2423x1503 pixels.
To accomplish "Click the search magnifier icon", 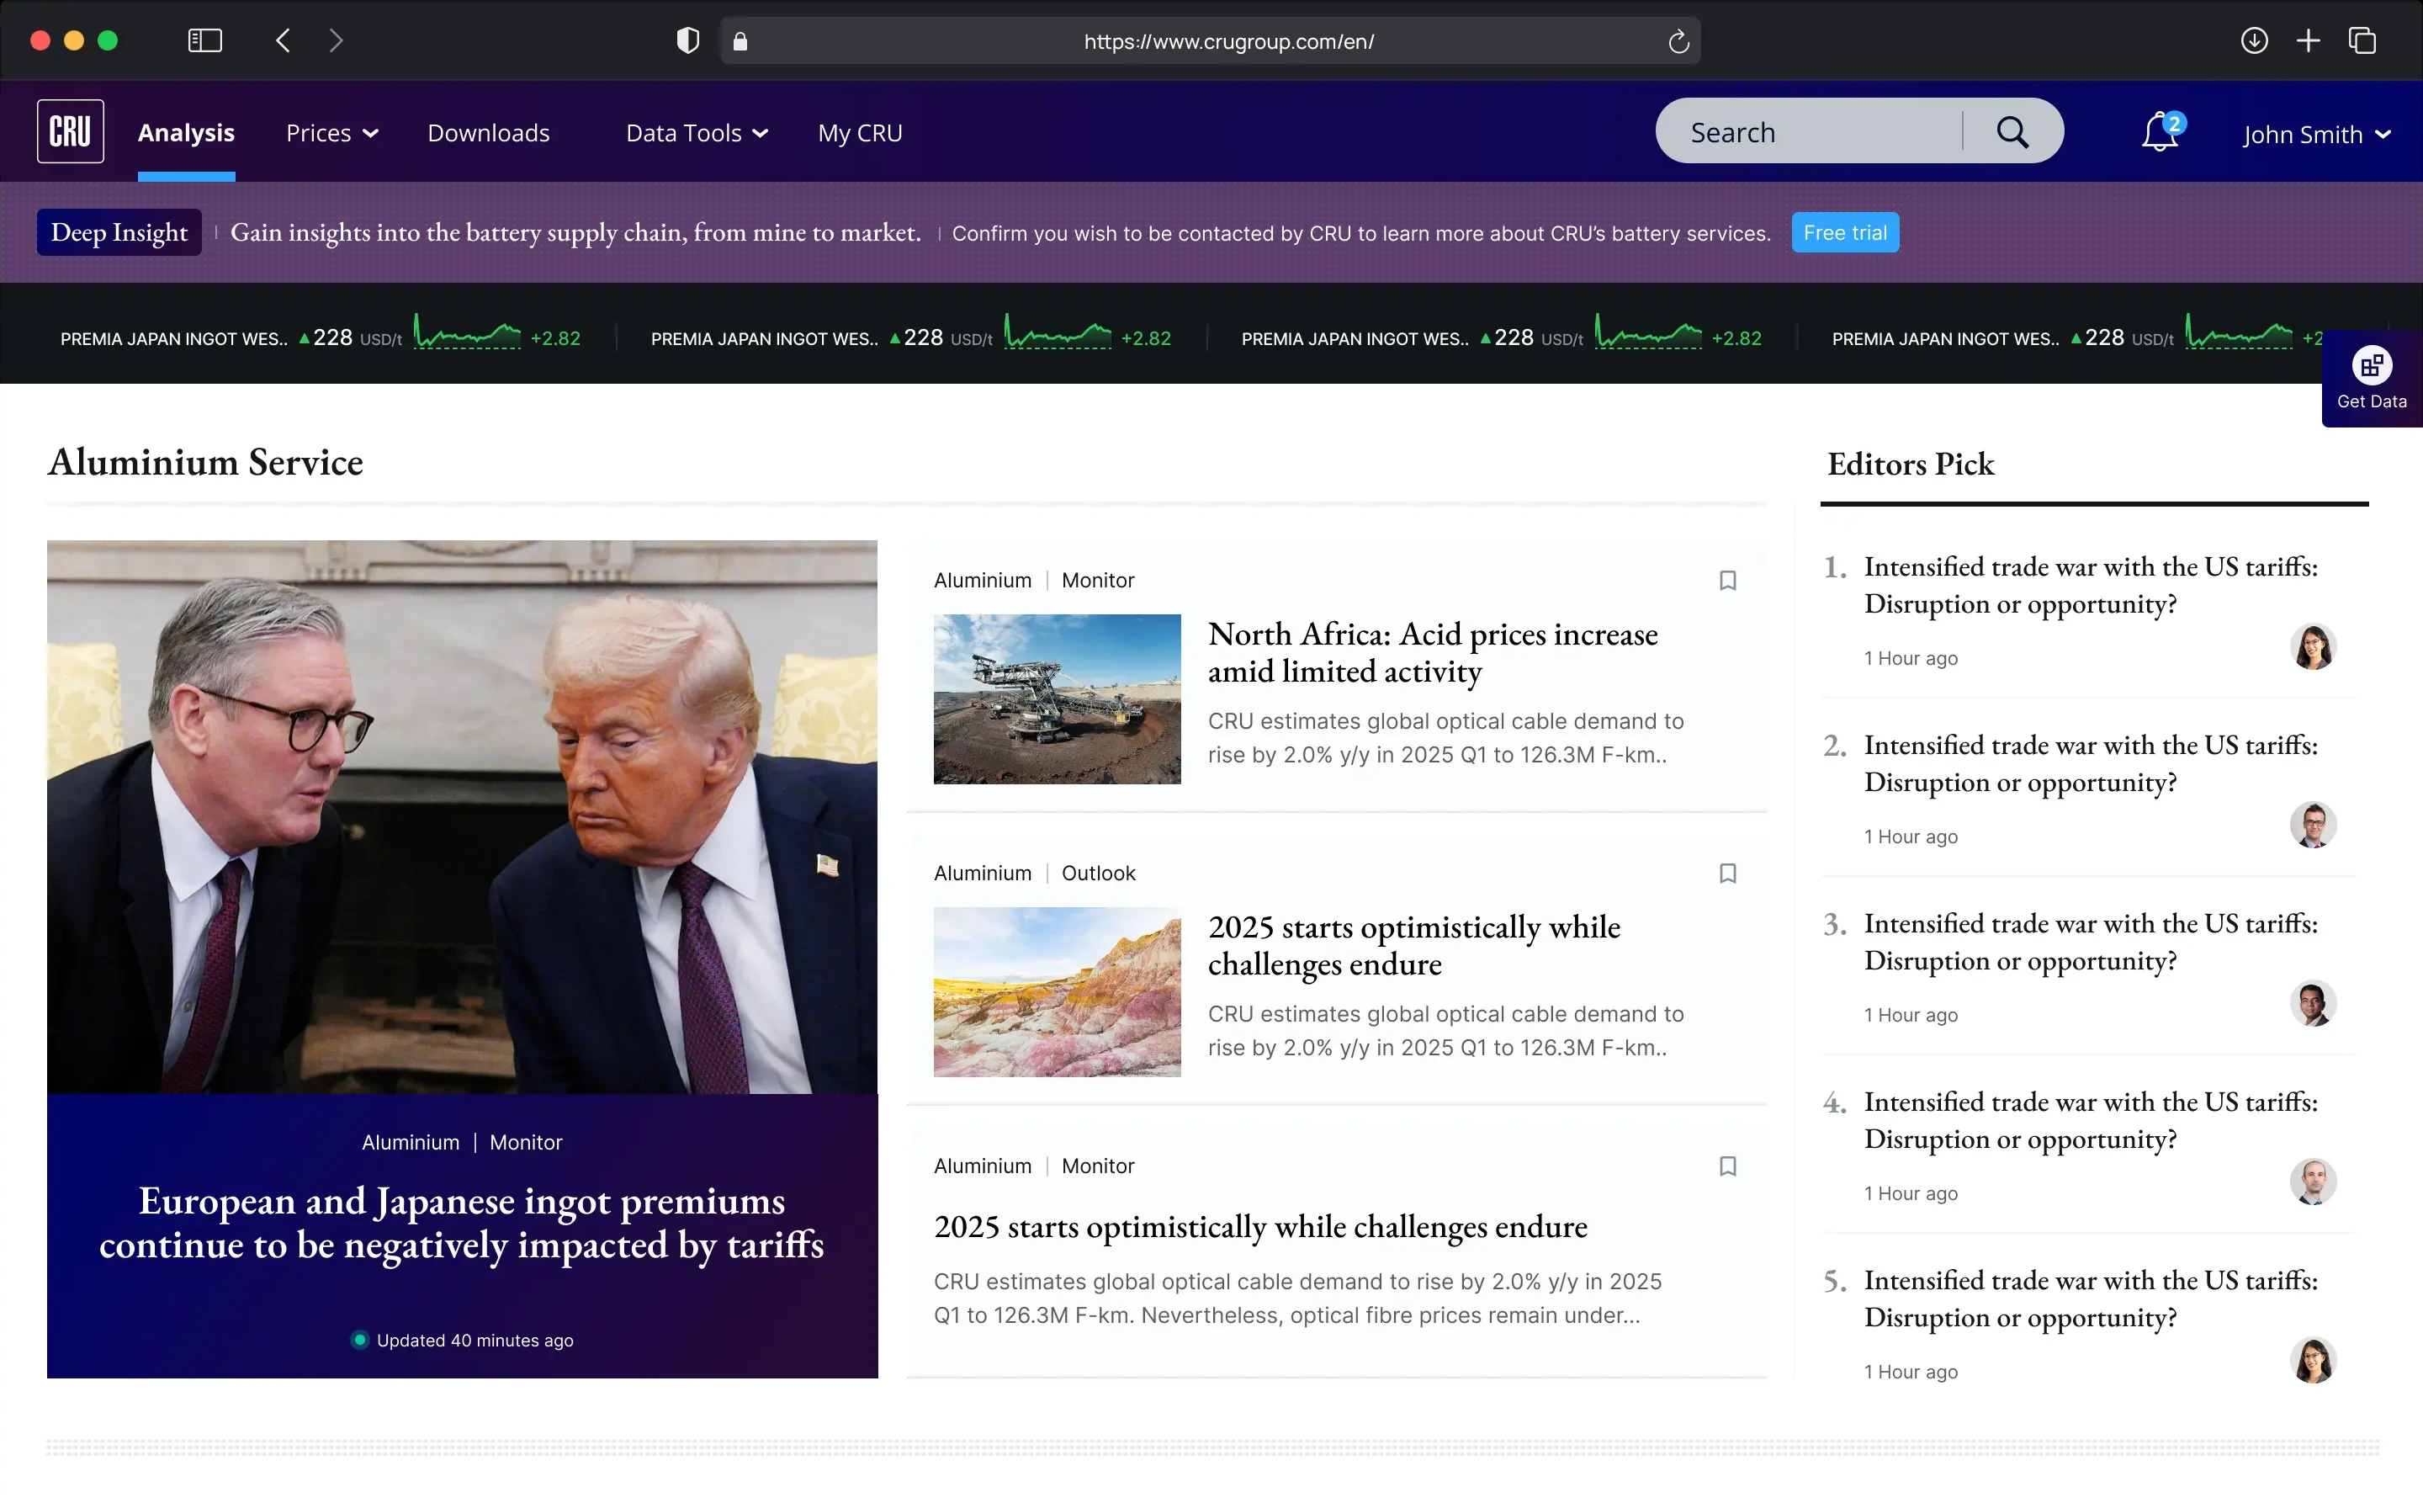I will click(x=2012, y=132).
